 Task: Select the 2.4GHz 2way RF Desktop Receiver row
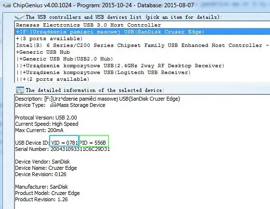tap(142, 66)
